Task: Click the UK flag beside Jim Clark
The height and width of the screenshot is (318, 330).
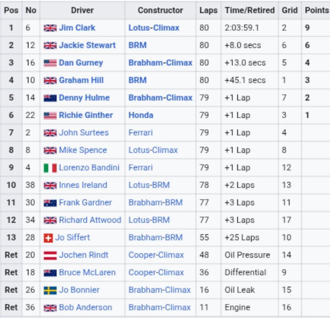Action: (50, 28)
